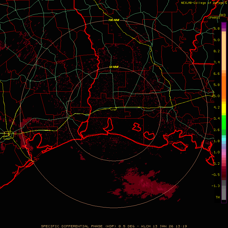Click the "100 NMI" range ring label
Viewport: 228px width, 228px height.
[x=114, y=20]
